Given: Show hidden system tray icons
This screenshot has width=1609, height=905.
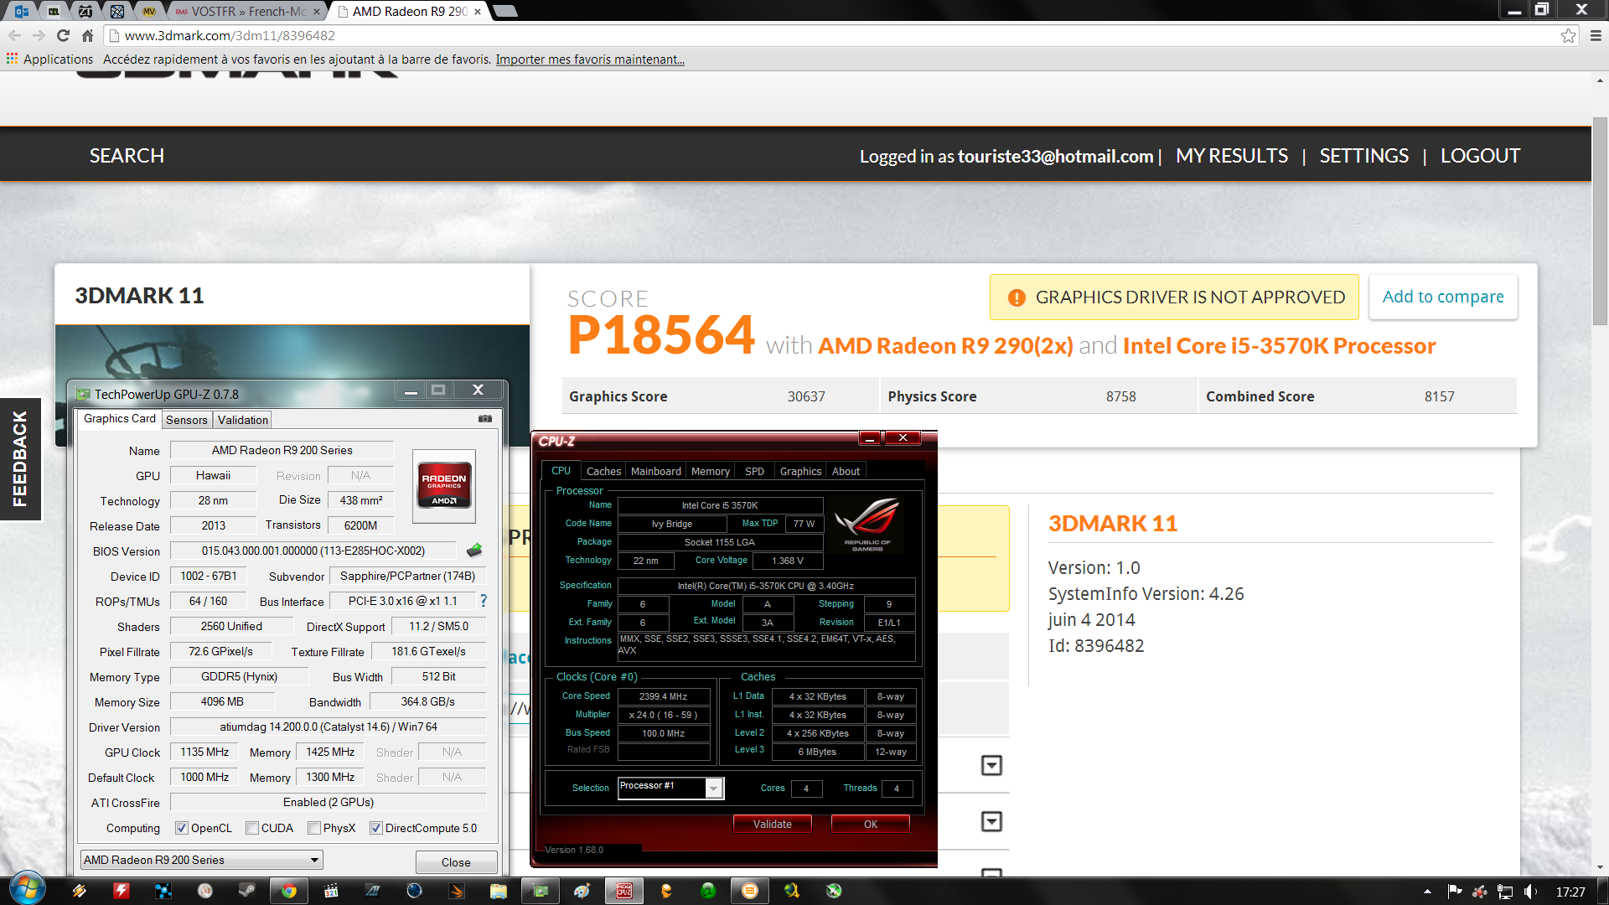Looking at the screenshot, I should 1427,892.
